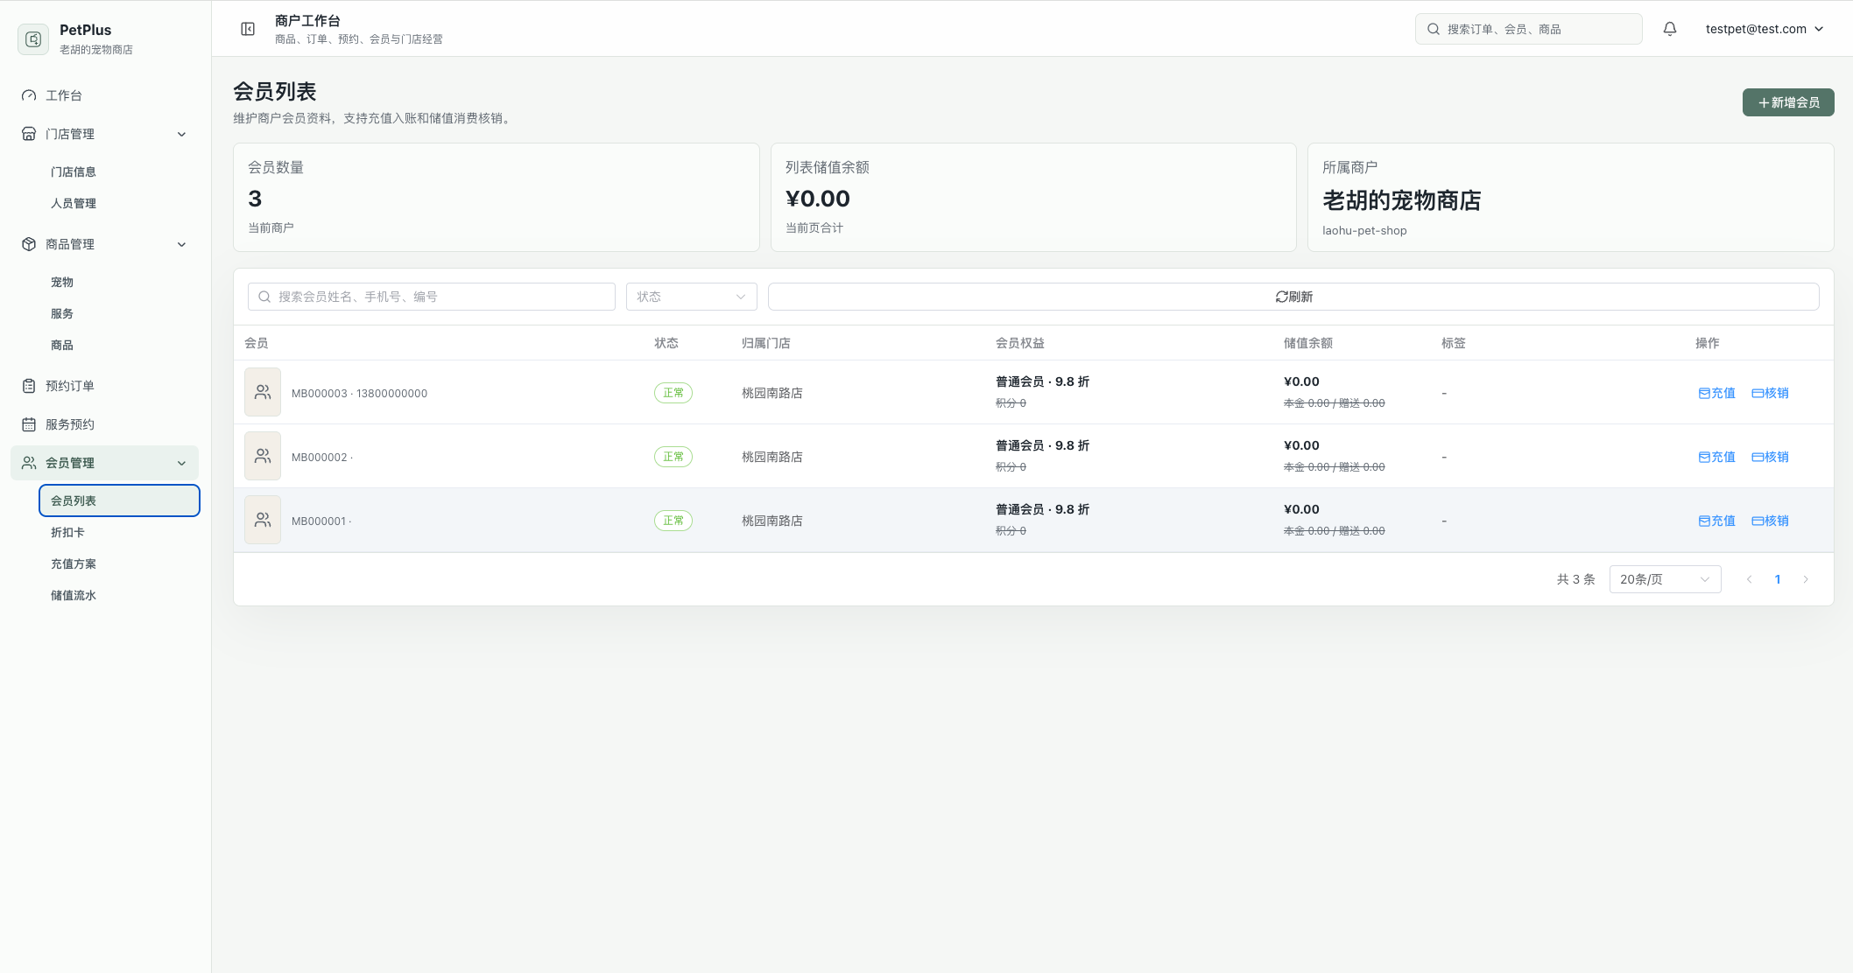The width and height of the screenshot is (1853, 973).
Task: Focus the 搜索会员姓名、手机号、编号 input
Action: click(432, 297)
